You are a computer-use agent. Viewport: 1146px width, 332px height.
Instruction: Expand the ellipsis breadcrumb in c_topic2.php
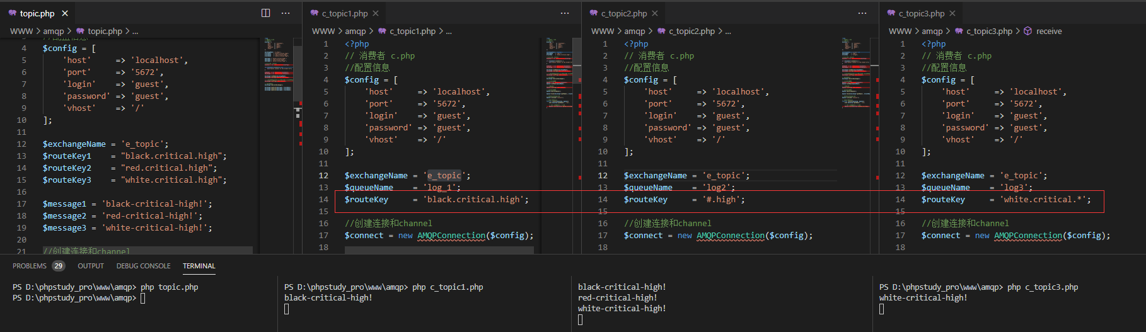(x=728, y=31)
